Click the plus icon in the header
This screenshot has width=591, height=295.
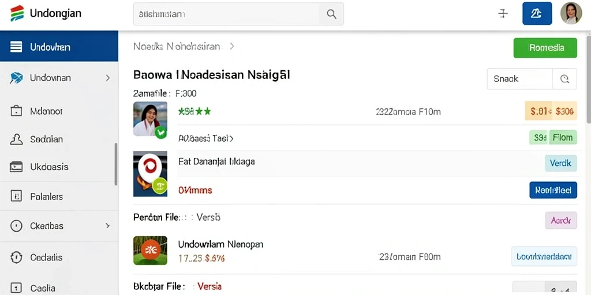(x=503, y=14)
